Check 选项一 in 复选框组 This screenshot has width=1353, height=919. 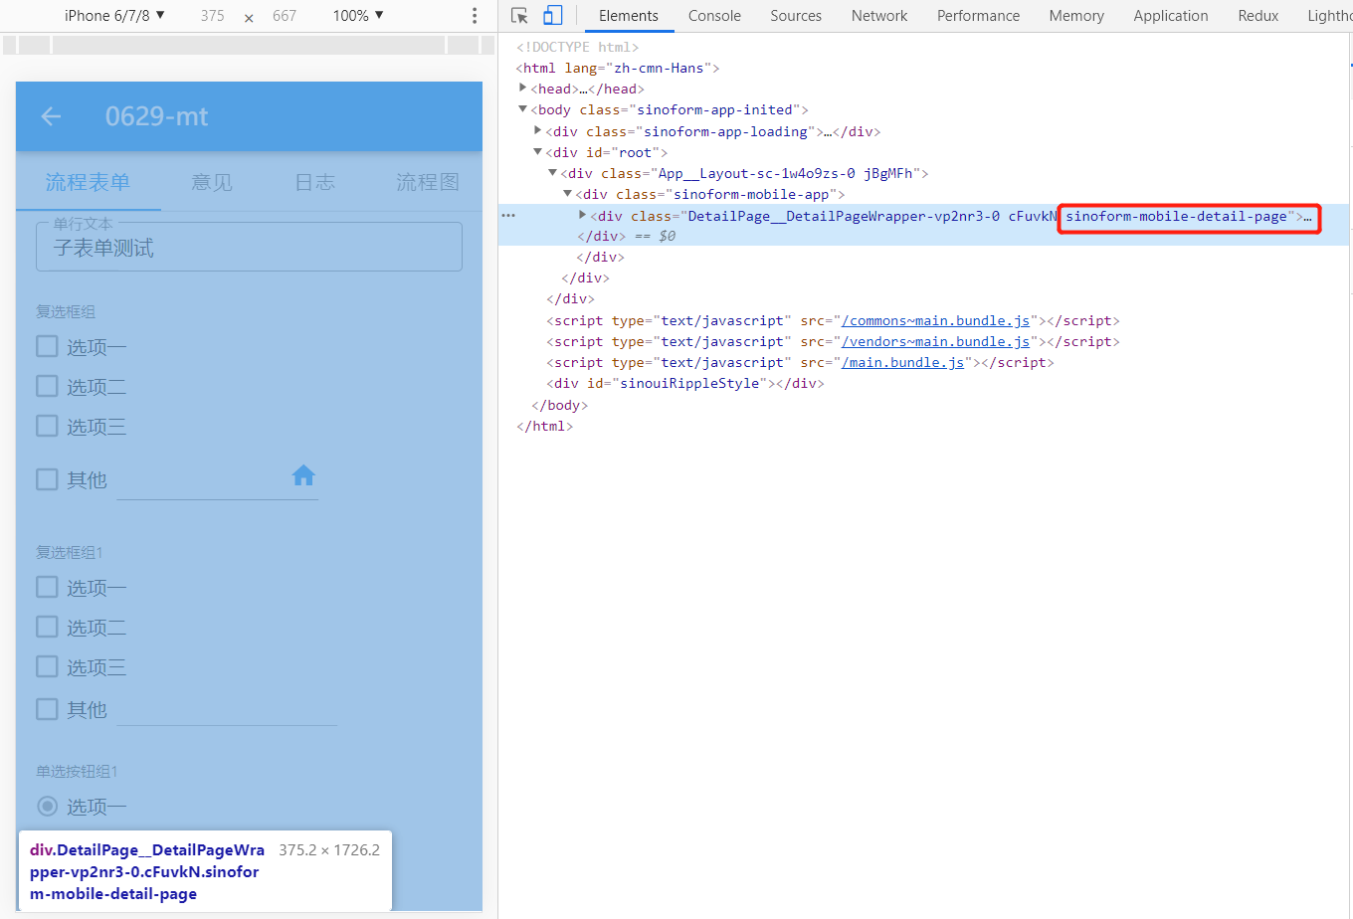tap(47, 346)
